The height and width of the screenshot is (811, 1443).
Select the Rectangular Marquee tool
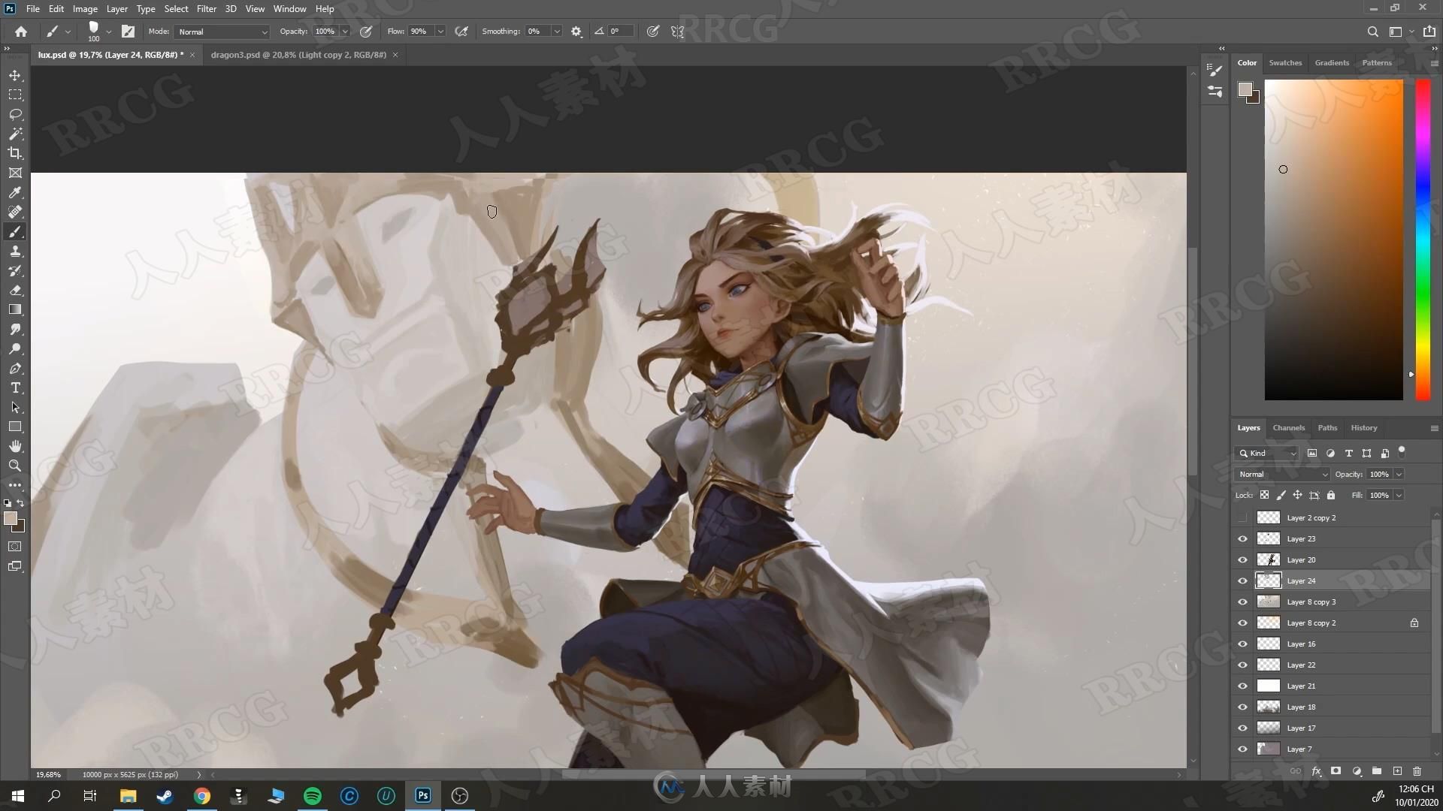point(15,95)
